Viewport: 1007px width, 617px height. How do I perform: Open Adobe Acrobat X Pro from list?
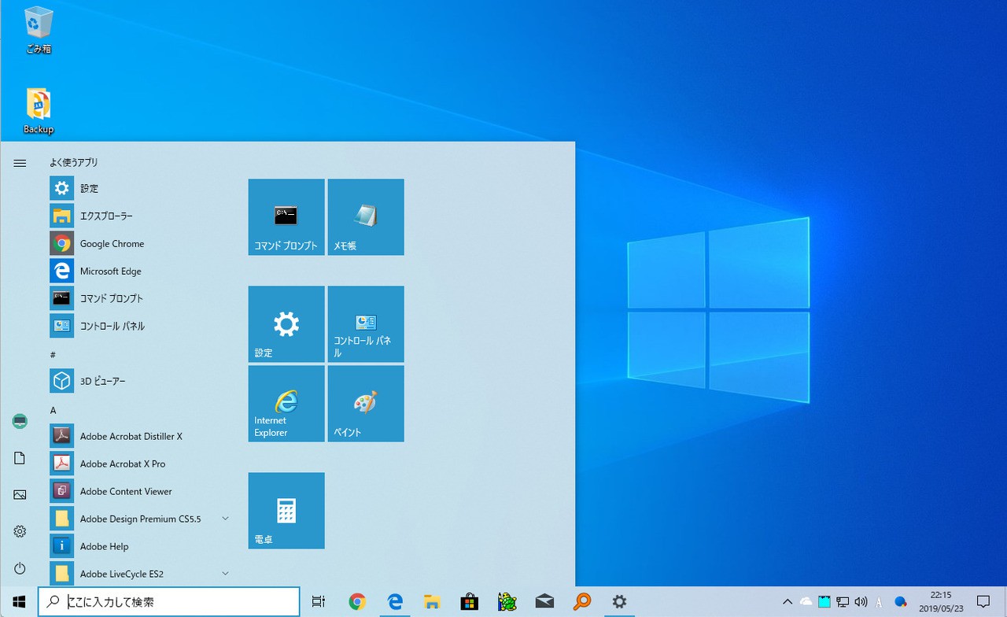(122, 464)
